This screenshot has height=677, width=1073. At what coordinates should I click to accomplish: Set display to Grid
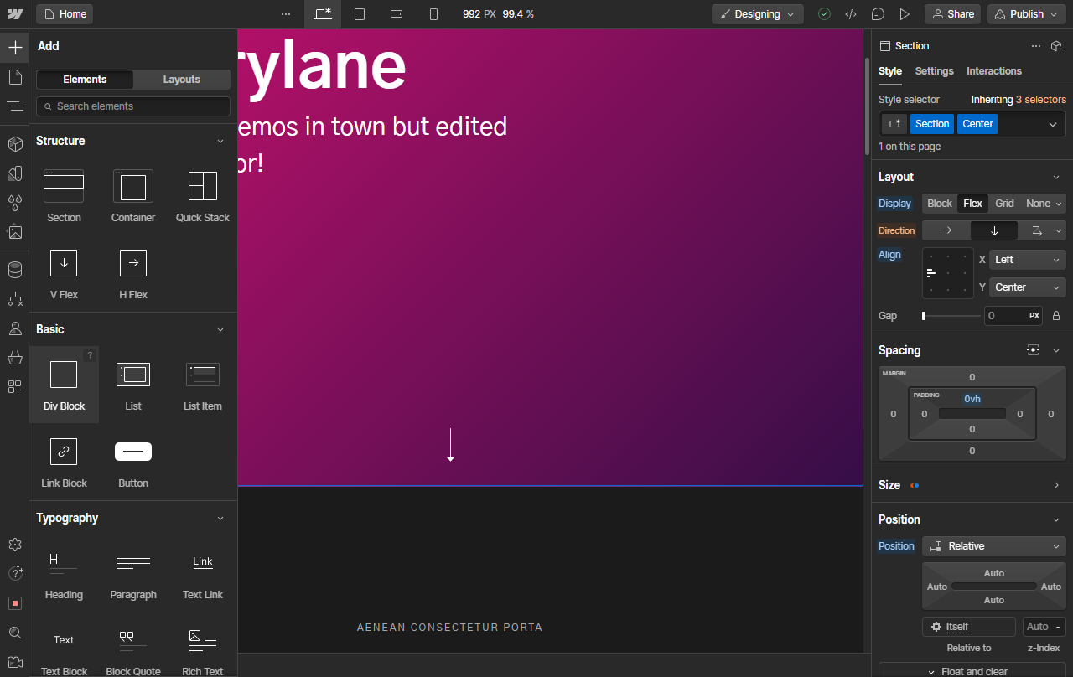click(1004, 204)
